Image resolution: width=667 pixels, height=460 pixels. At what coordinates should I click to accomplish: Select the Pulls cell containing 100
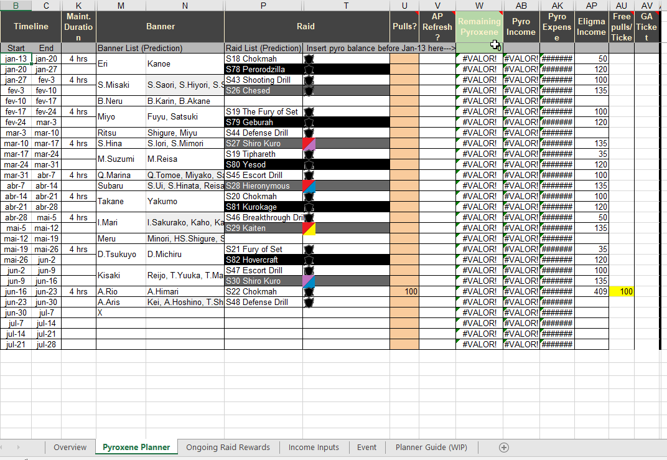click(404, 291)
